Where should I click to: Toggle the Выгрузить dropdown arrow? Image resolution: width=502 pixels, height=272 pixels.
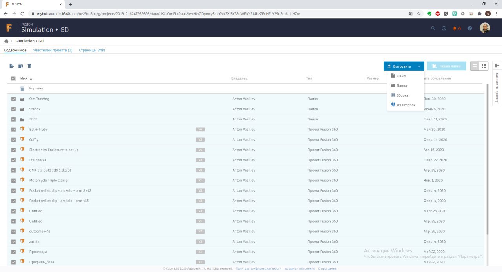419,66
